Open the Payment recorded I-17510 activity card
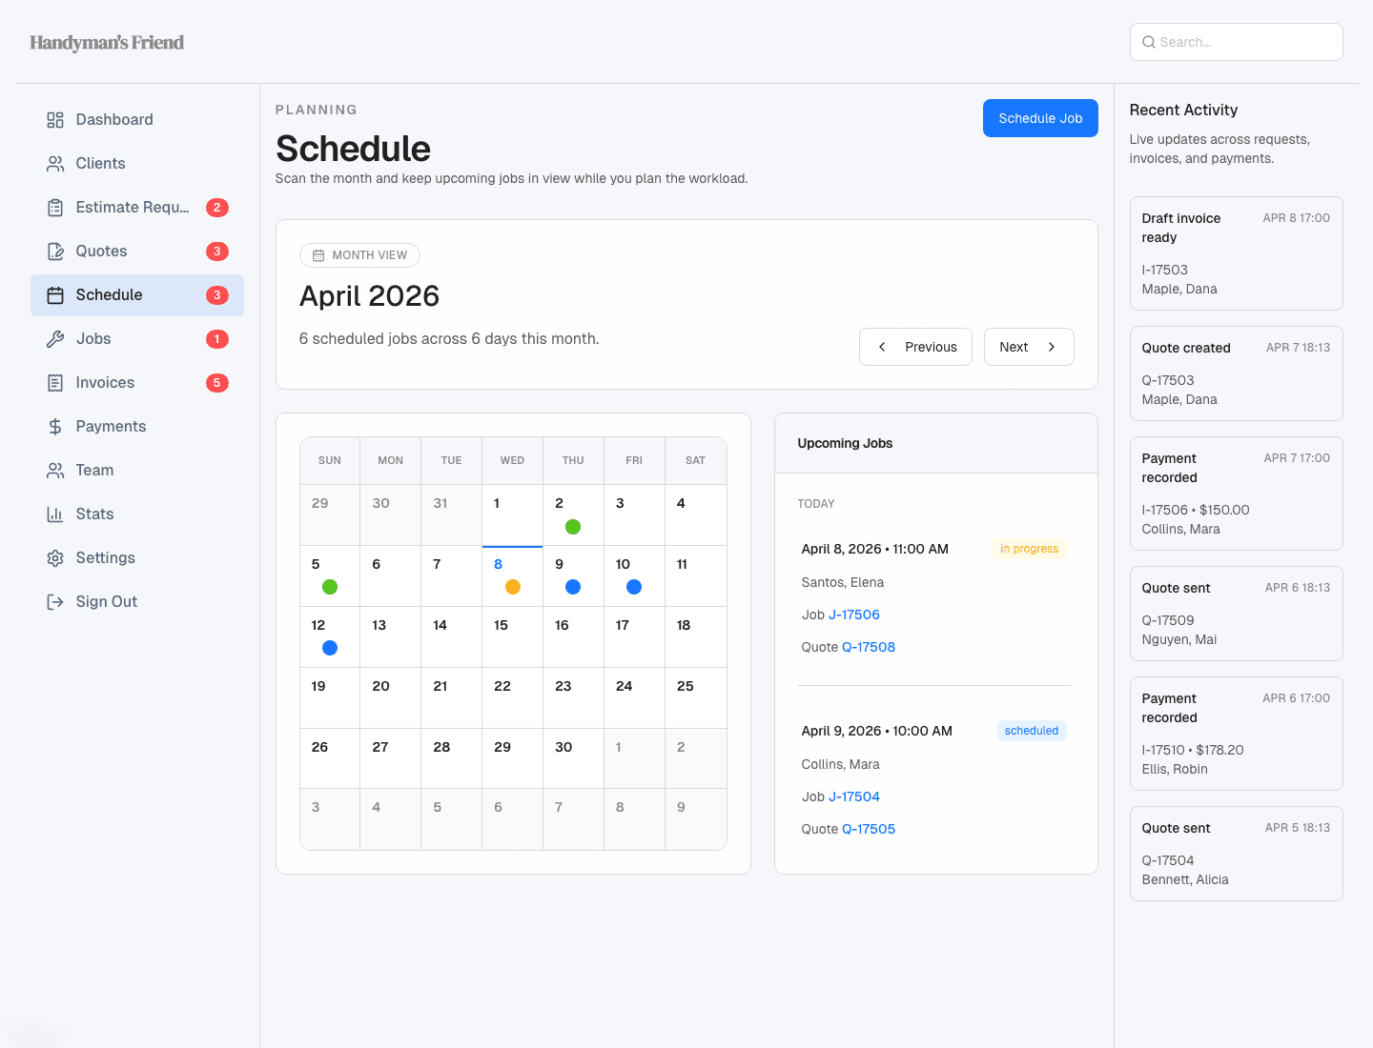Image resolution: width=1373 pixels, height=1048 pixels. [x=1237, y=734]
